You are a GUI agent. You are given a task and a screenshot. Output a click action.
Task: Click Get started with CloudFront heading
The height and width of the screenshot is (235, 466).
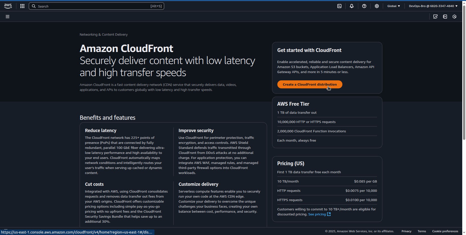coord(309,50)
